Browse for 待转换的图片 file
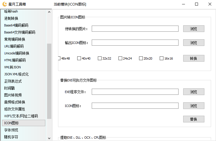This screenshot has width=216, height=141. point(194,29)
